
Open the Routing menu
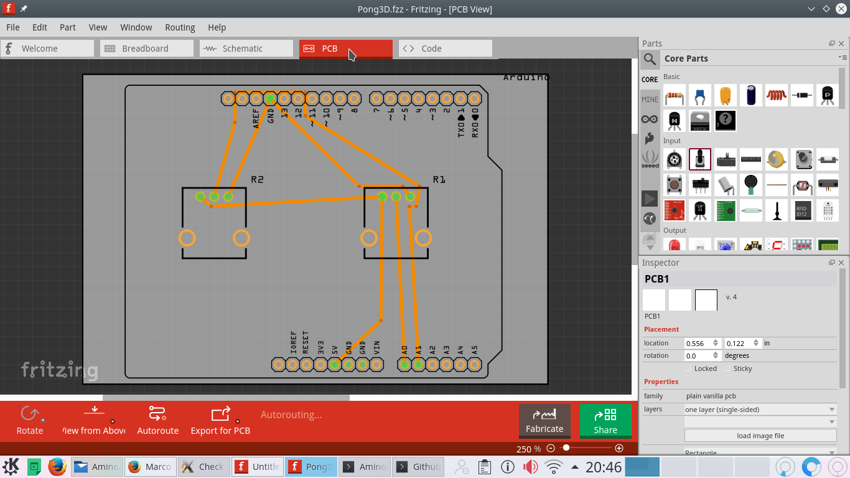(180, 27)
